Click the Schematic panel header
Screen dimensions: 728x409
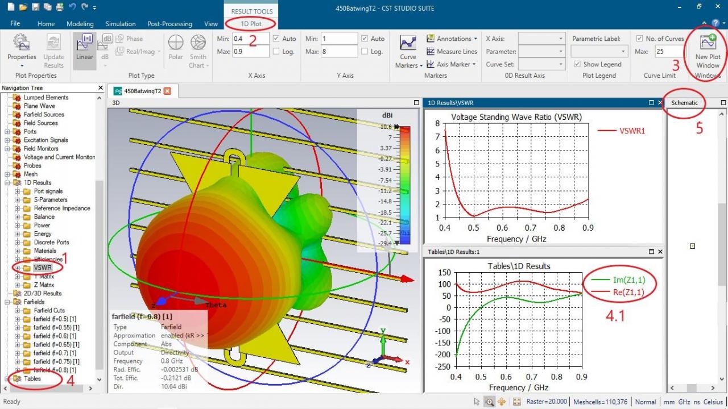(685, 103)
